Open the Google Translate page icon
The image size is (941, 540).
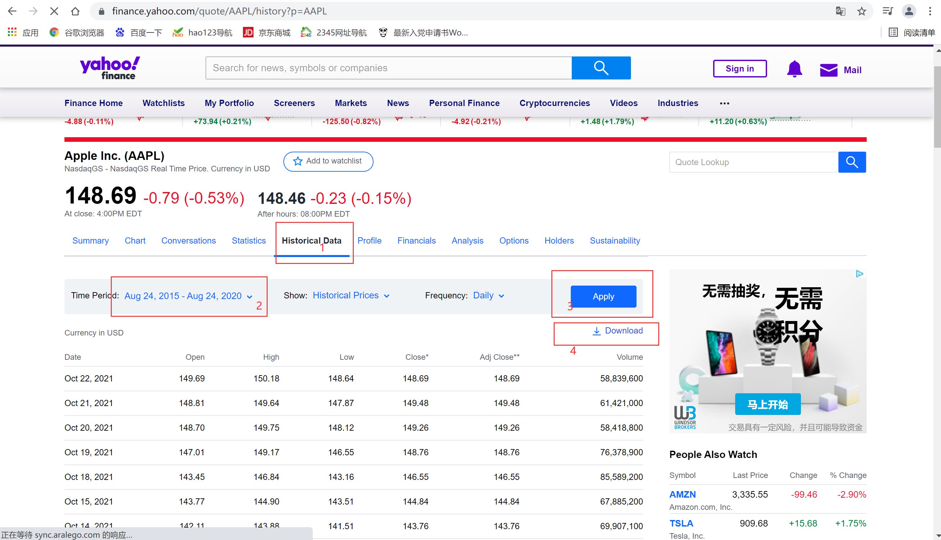click(x=840, y=11)
